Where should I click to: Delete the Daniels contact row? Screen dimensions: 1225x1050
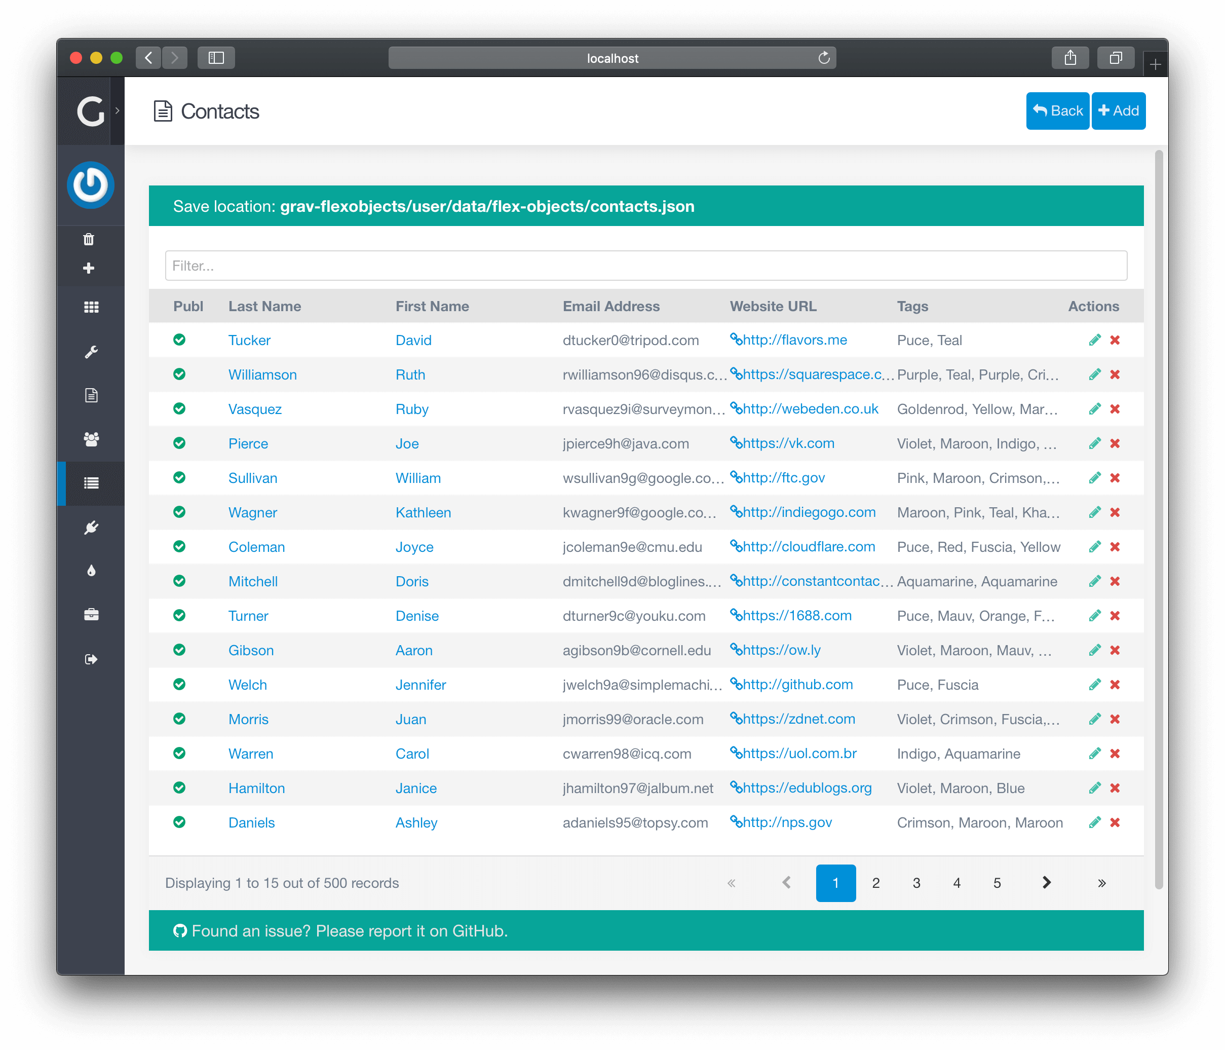1115,822
